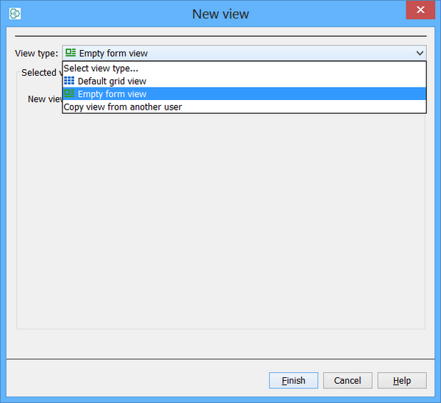The image size is (441, 403).
Task: Open Help for the dialog
Action: pyautogui.click(x=401, y=380)
